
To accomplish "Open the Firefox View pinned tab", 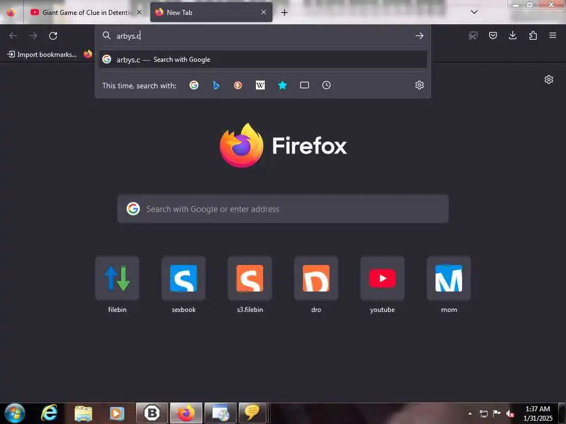I will [11, 12].
